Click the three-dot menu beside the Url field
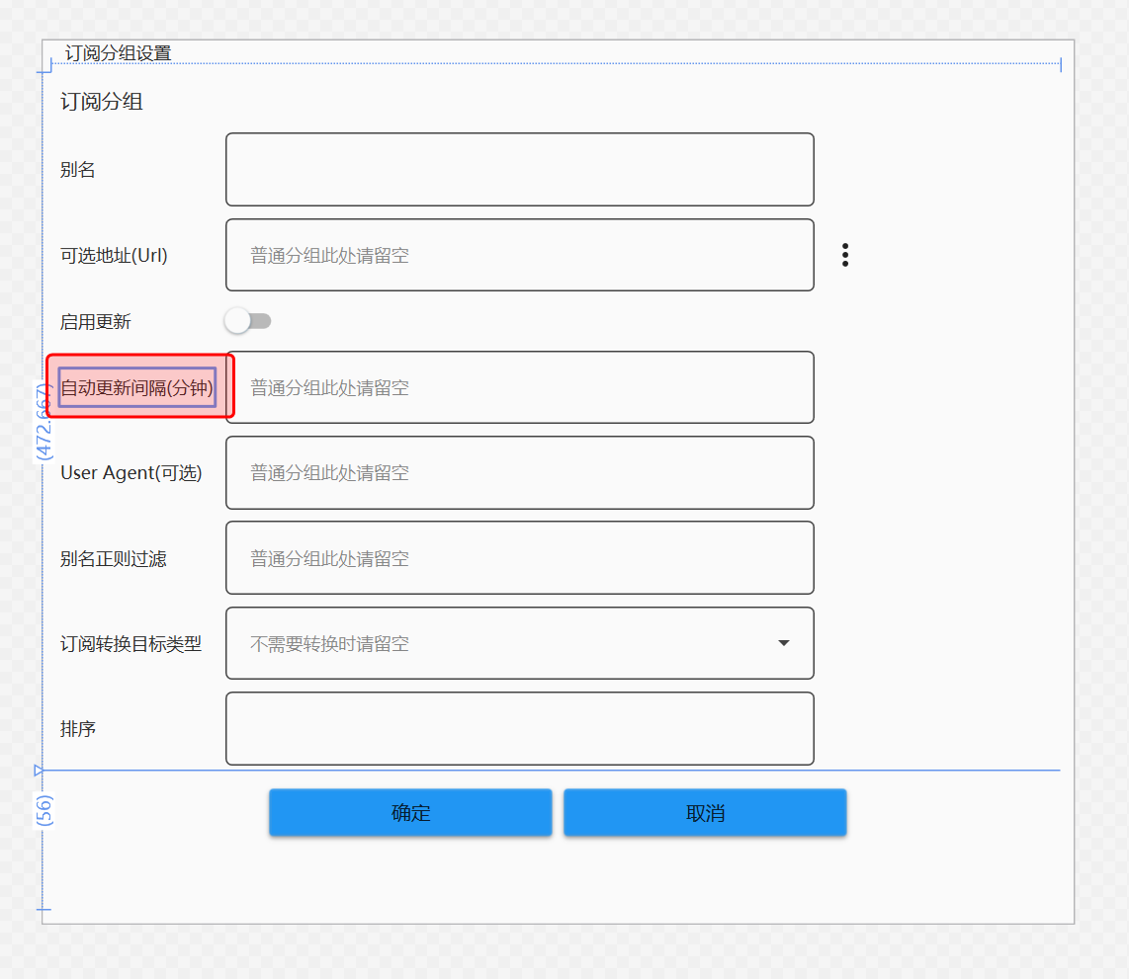 coord(844,255)
